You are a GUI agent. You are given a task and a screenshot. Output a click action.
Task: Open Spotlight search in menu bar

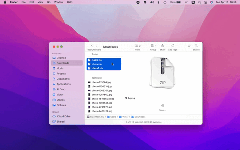click(200, 2)
